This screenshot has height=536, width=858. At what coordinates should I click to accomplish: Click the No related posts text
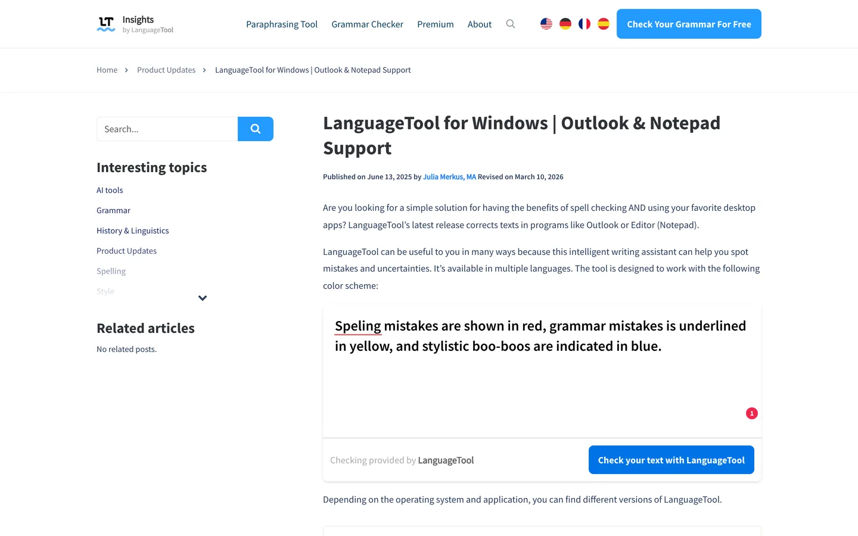(126, 349)
